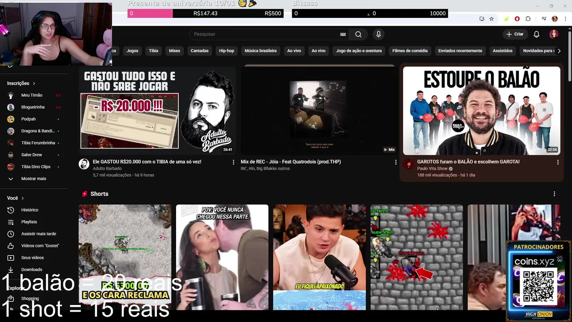This screenshot has width=572, height=322.
Task: Play Mix de REC - Jóia thumbnail
Action: [319, 110]
